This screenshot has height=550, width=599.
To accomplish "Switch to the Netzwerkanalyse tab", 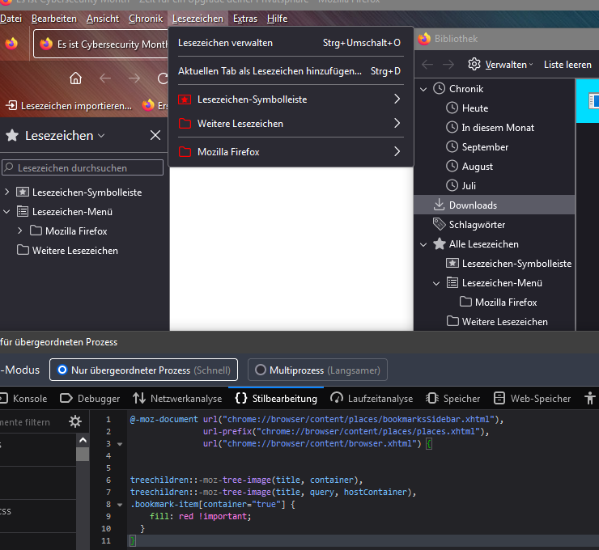I will click(177, 398).
